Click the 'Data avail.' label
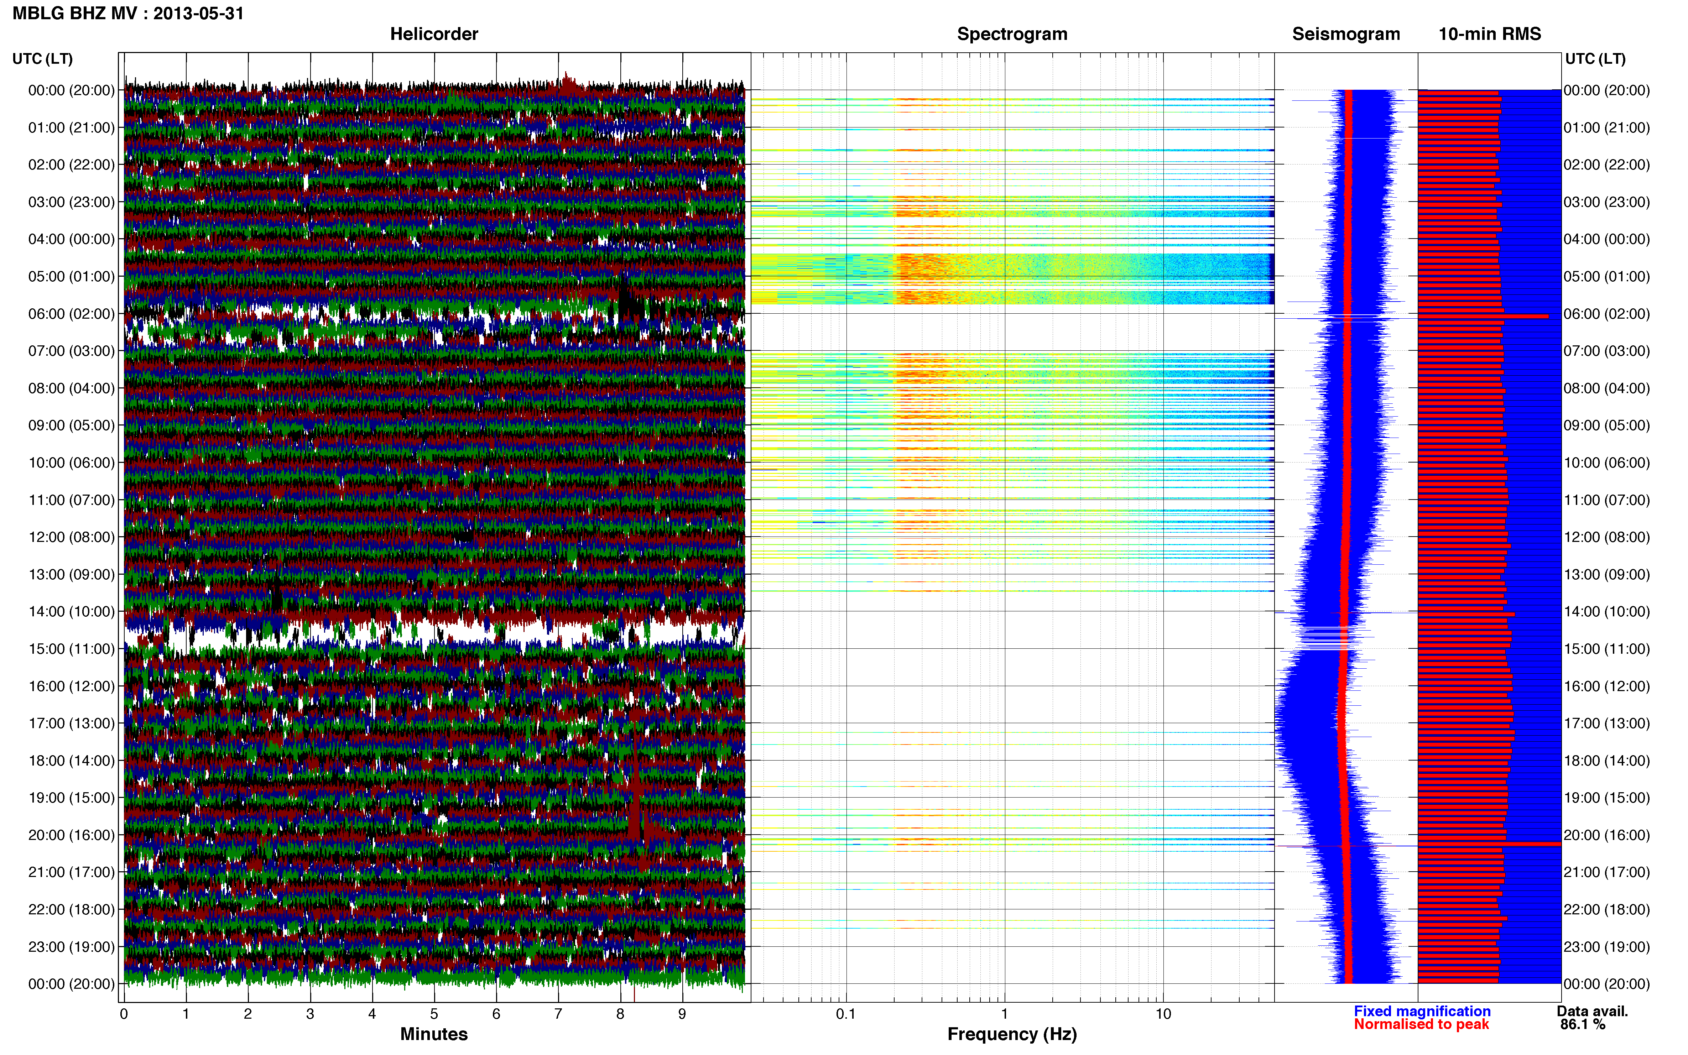This screenshot has height=1055, width=1688. [x=1593, y=1011]
